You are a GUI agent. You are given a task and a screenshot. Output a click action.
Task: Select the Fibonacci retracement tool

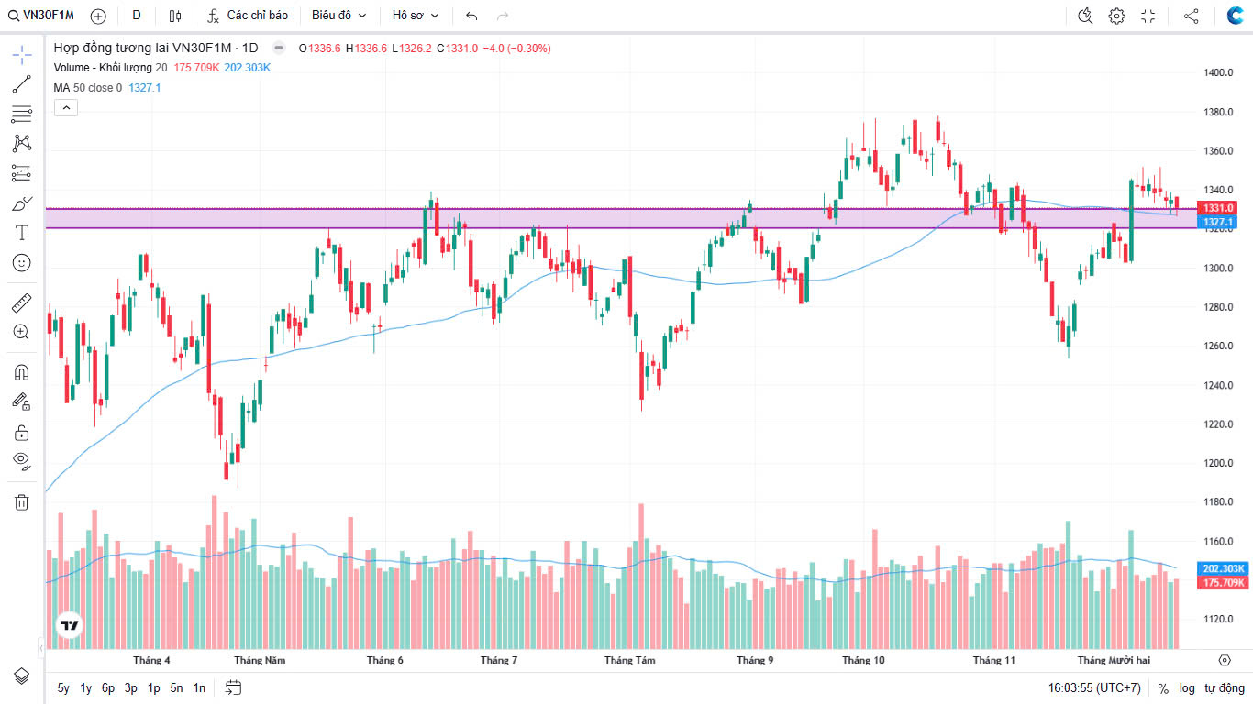pyautogui.click(x=22, y=114)
